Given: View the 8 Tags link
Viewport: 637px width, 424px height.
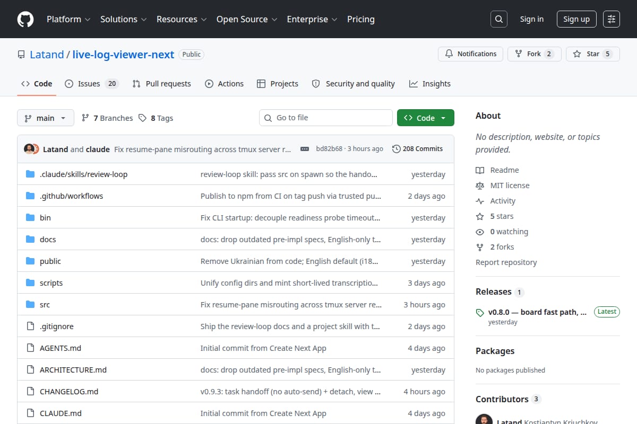Looking at the screenshot, I should point(156,118).
